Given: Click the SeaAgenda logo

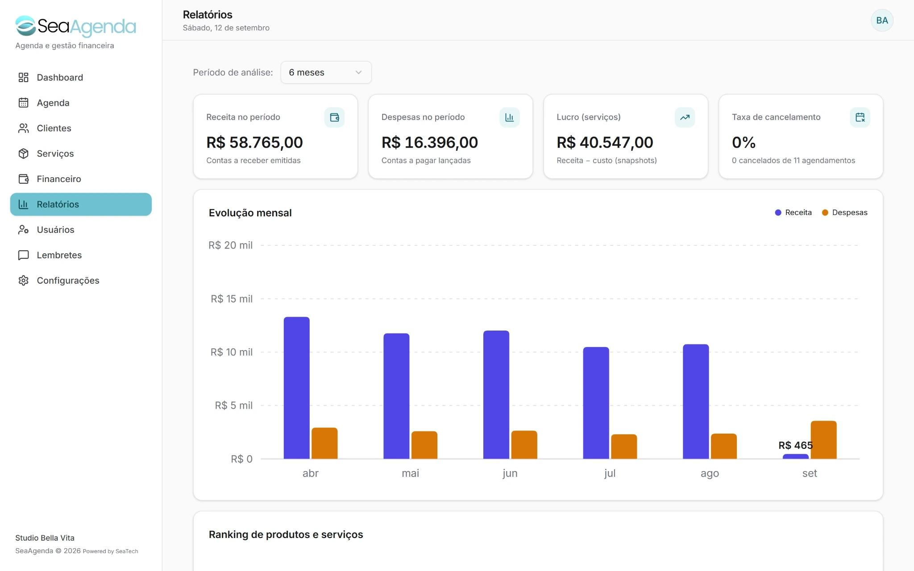Looking at the screenshot, I should coord(75,26).
